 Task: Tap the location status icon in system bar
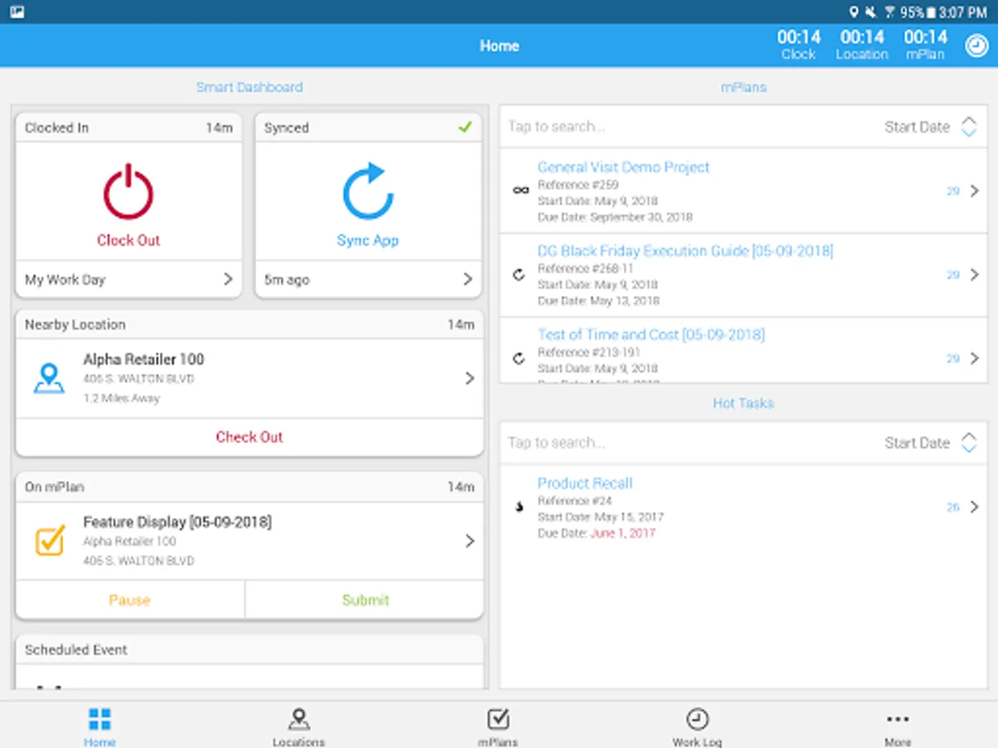click(854, 12)
